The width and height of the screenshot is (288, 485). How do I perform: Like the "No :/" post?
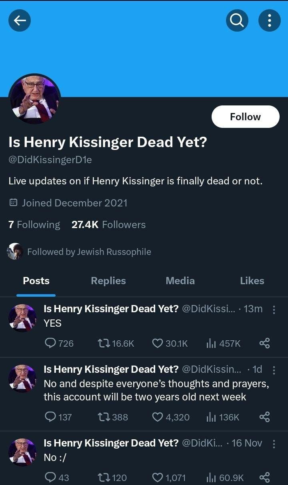click(x=158, y=477)
